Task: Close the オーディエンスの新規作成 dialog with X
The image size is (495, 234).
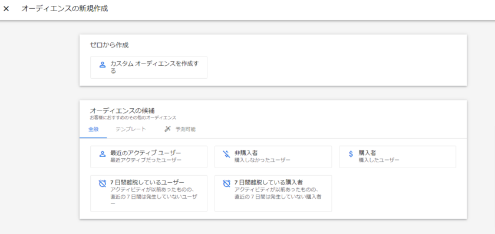Action: pos(6,9)
